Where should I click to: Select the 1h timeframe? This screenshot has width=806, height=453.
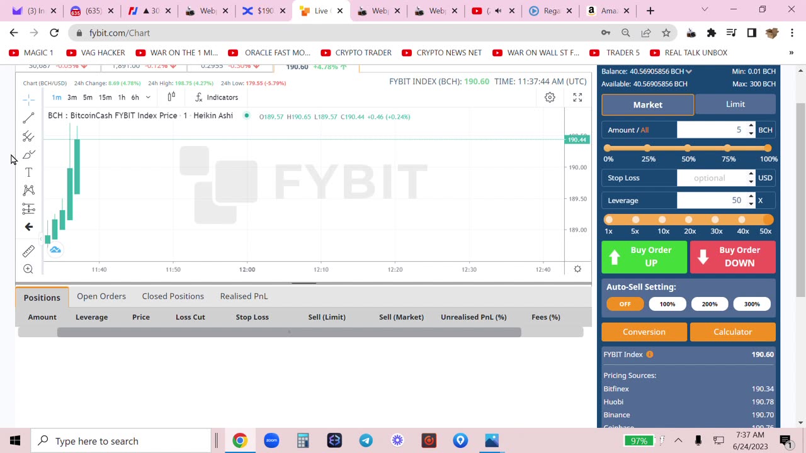[x=121, y=97]
